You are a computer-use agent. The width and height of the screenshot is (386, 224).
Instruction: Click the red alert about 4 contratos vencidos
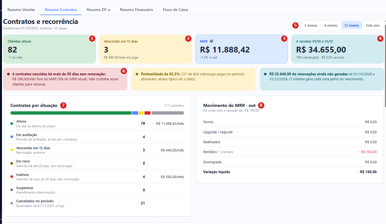(65, 79)
